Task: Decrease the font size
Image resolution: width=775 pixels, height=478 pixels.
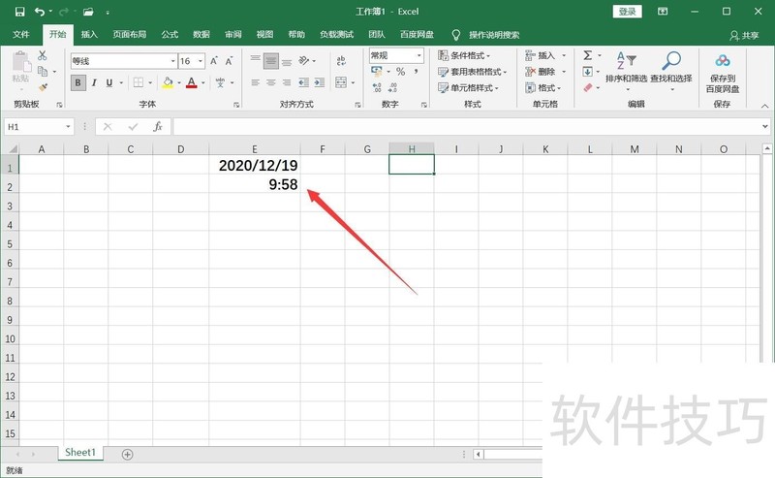Action: coord(230,61)
